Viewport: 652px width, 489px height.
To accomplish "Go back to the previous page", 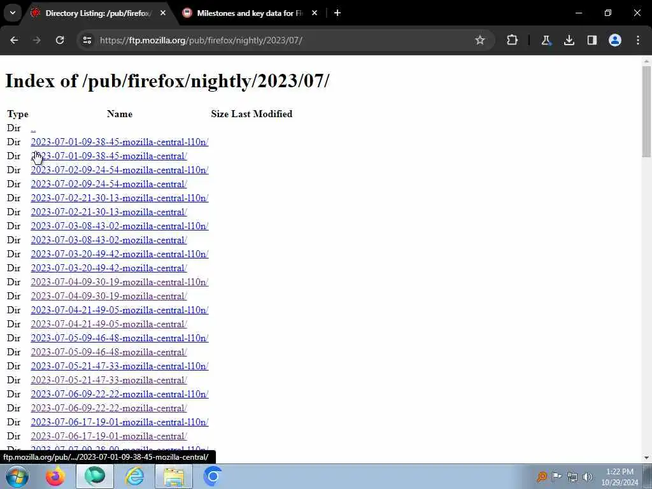I will (x=14, y=40).
